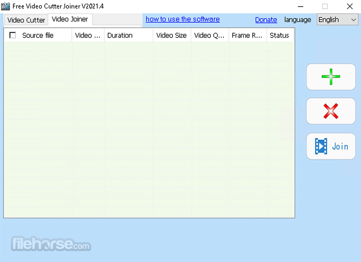This screenshot has height=262, width=361.
Task: Click the Video Size column header
Action: [x=172, y=35]
